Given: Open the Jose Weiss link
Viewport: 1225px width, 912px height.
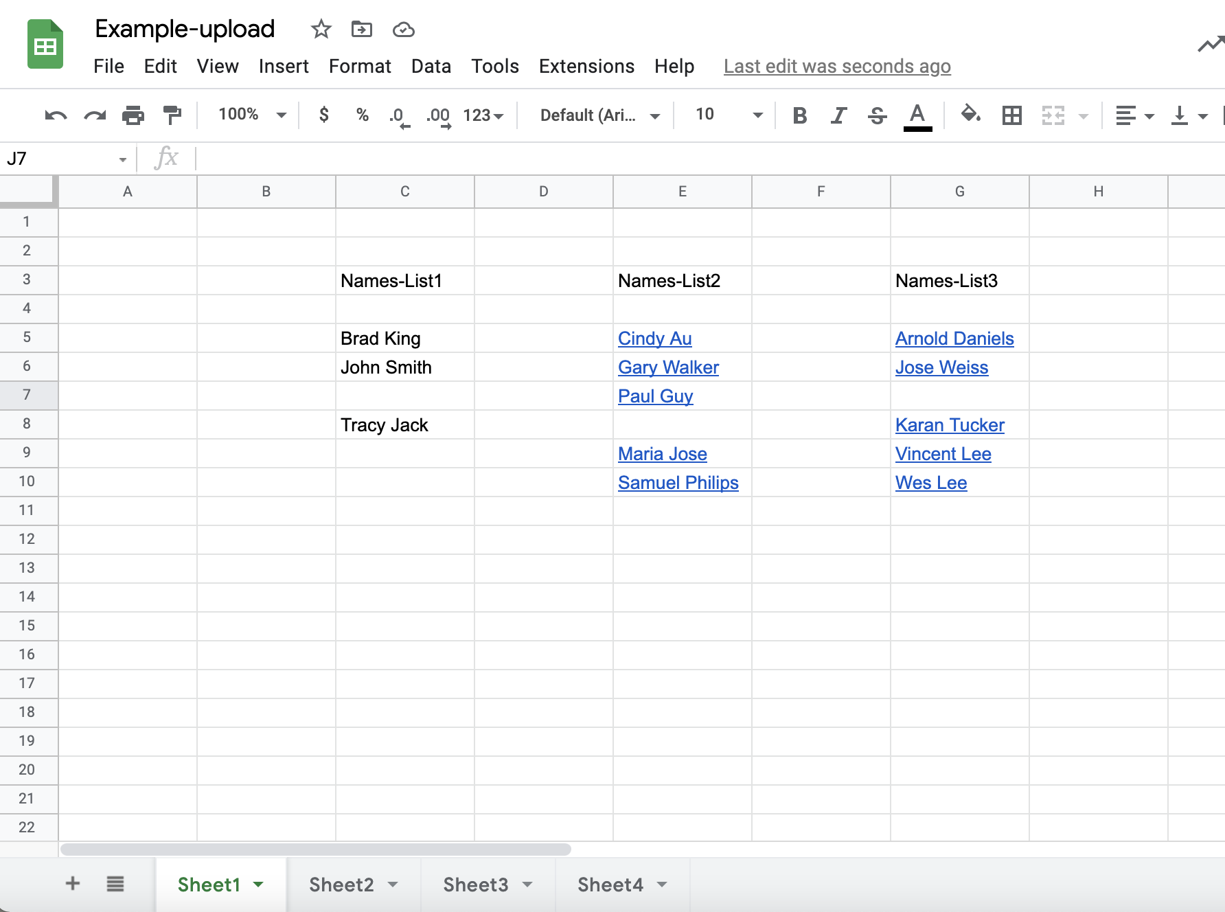Looking at the screenshot, I should tap(941, 367).
